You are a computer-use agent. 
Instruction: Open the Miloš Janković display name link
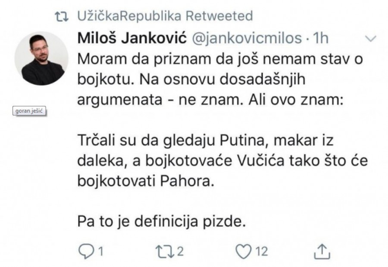coord(131,39)
